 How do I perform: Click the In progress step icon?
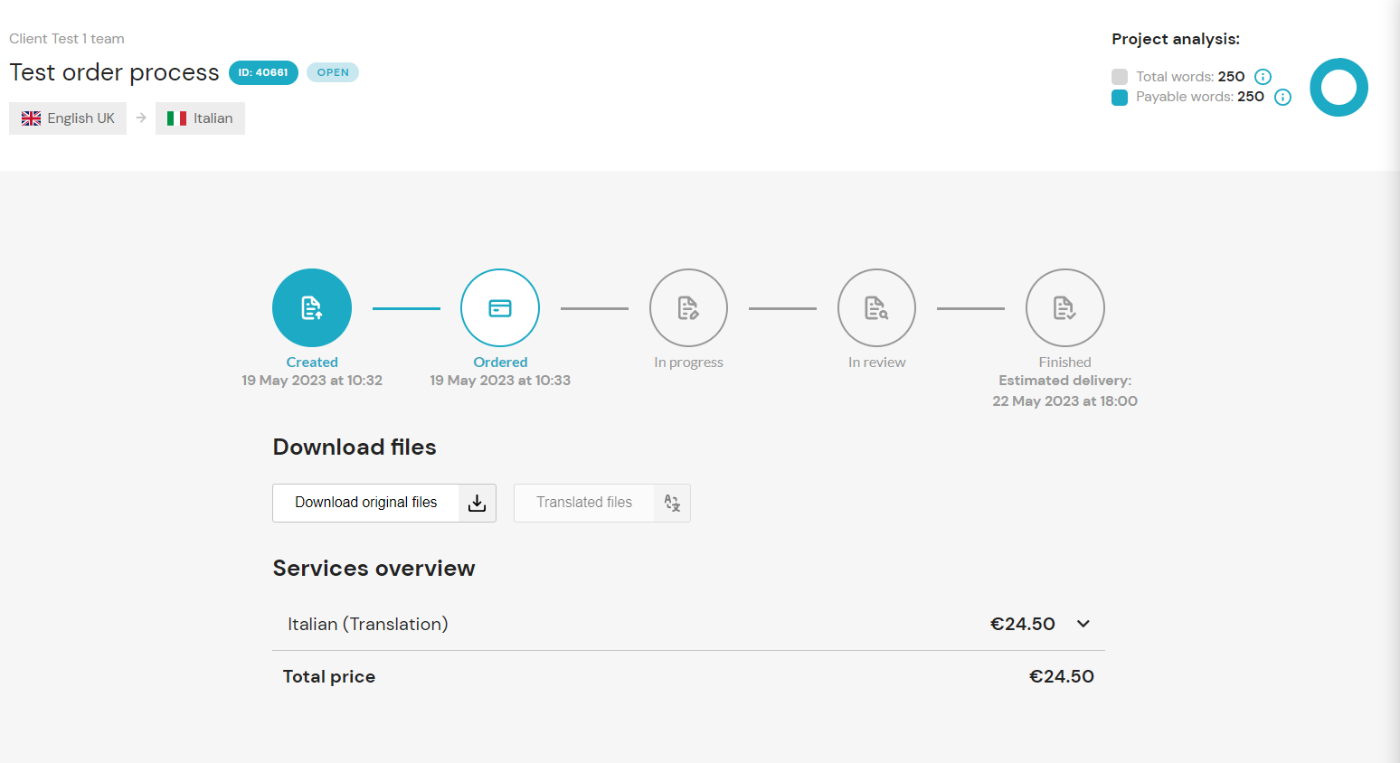[x=688, y=308]
